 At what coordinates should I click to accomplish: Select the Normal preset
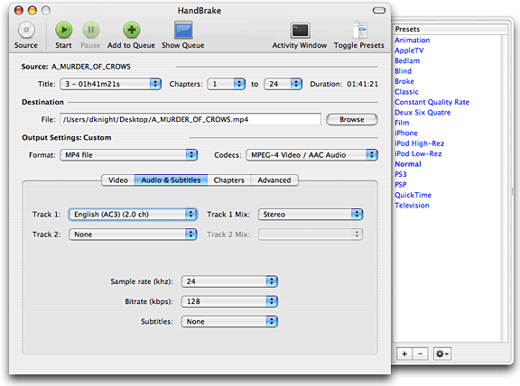click(x=408, y=164)
